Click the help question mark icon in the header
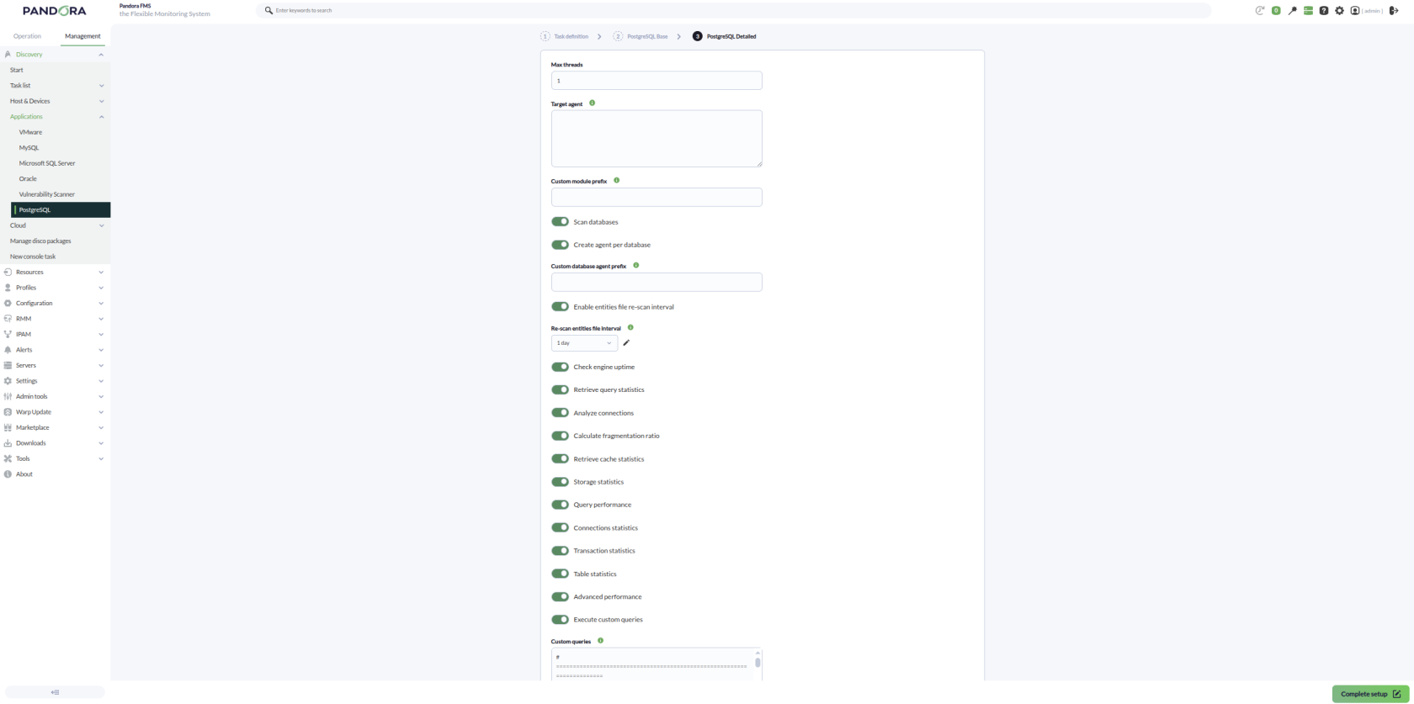Image resolution: width=1414 pixels, height=704 pixels. 1324,11
